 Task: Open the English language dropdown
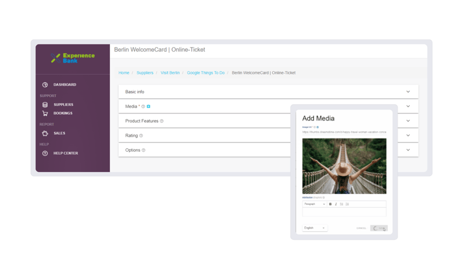tap(314, 228)
